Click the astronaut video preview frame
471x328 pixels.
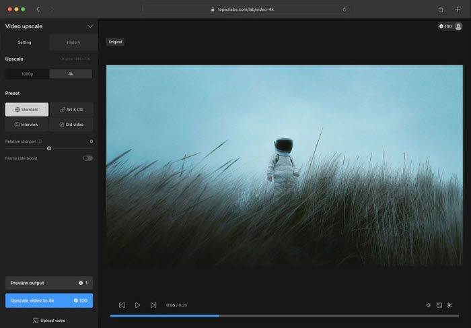click(x=285, y=166)
